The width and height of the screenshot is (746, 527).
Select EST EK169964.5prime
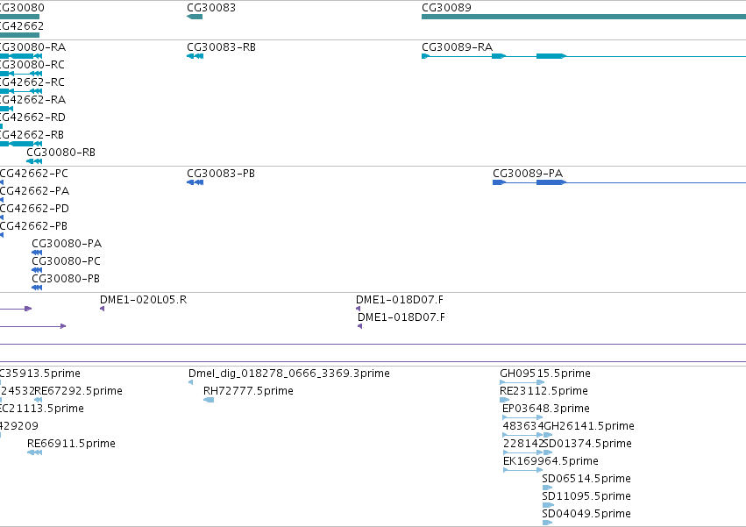coord(551,461)
